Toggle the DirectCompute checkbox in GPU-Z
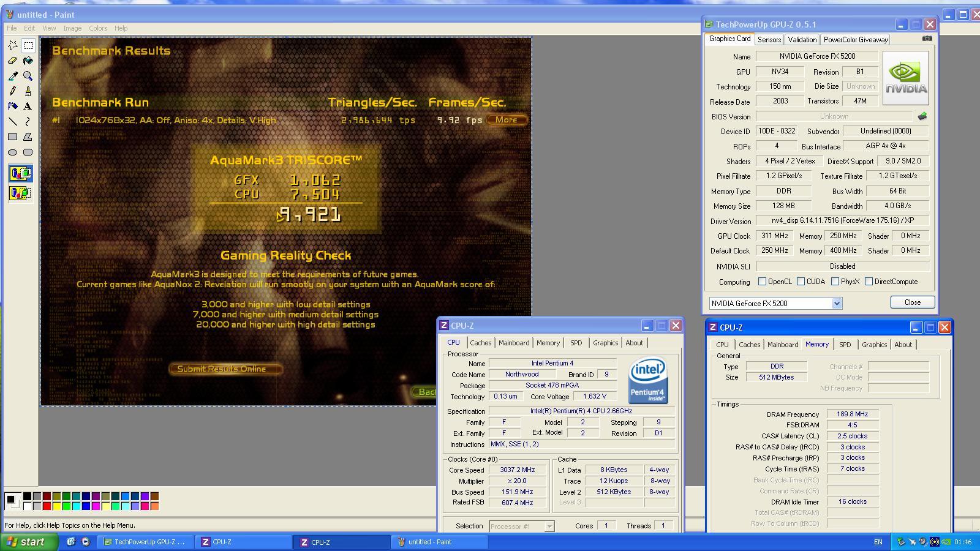The image size is (980, 551). tap(869, 282)
